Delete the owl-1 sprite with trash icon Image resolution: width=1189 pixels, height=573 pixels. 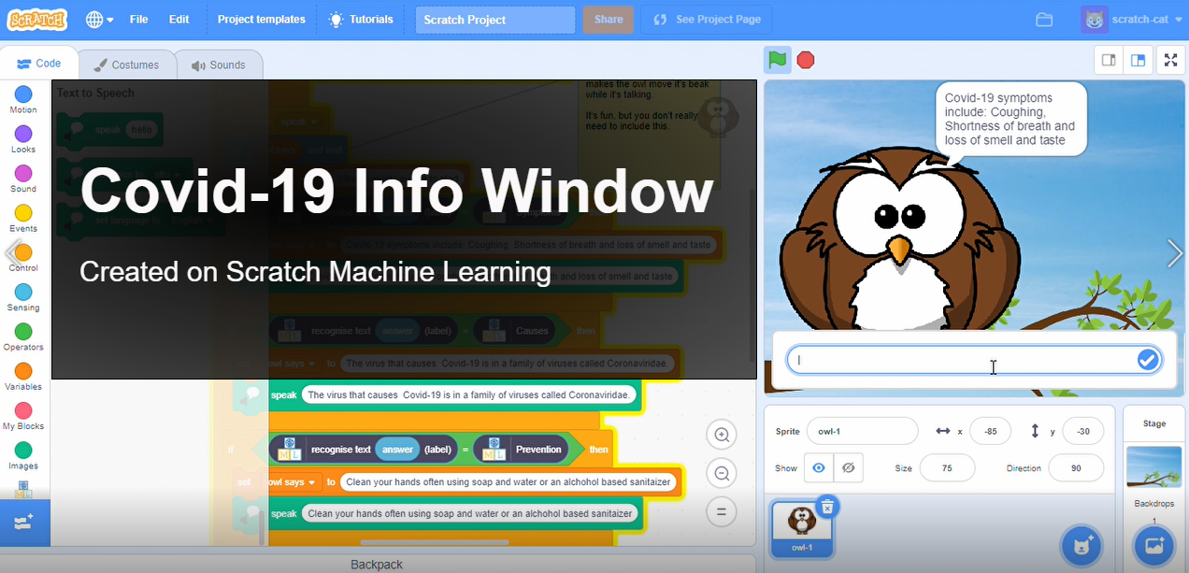coord(827,507)
